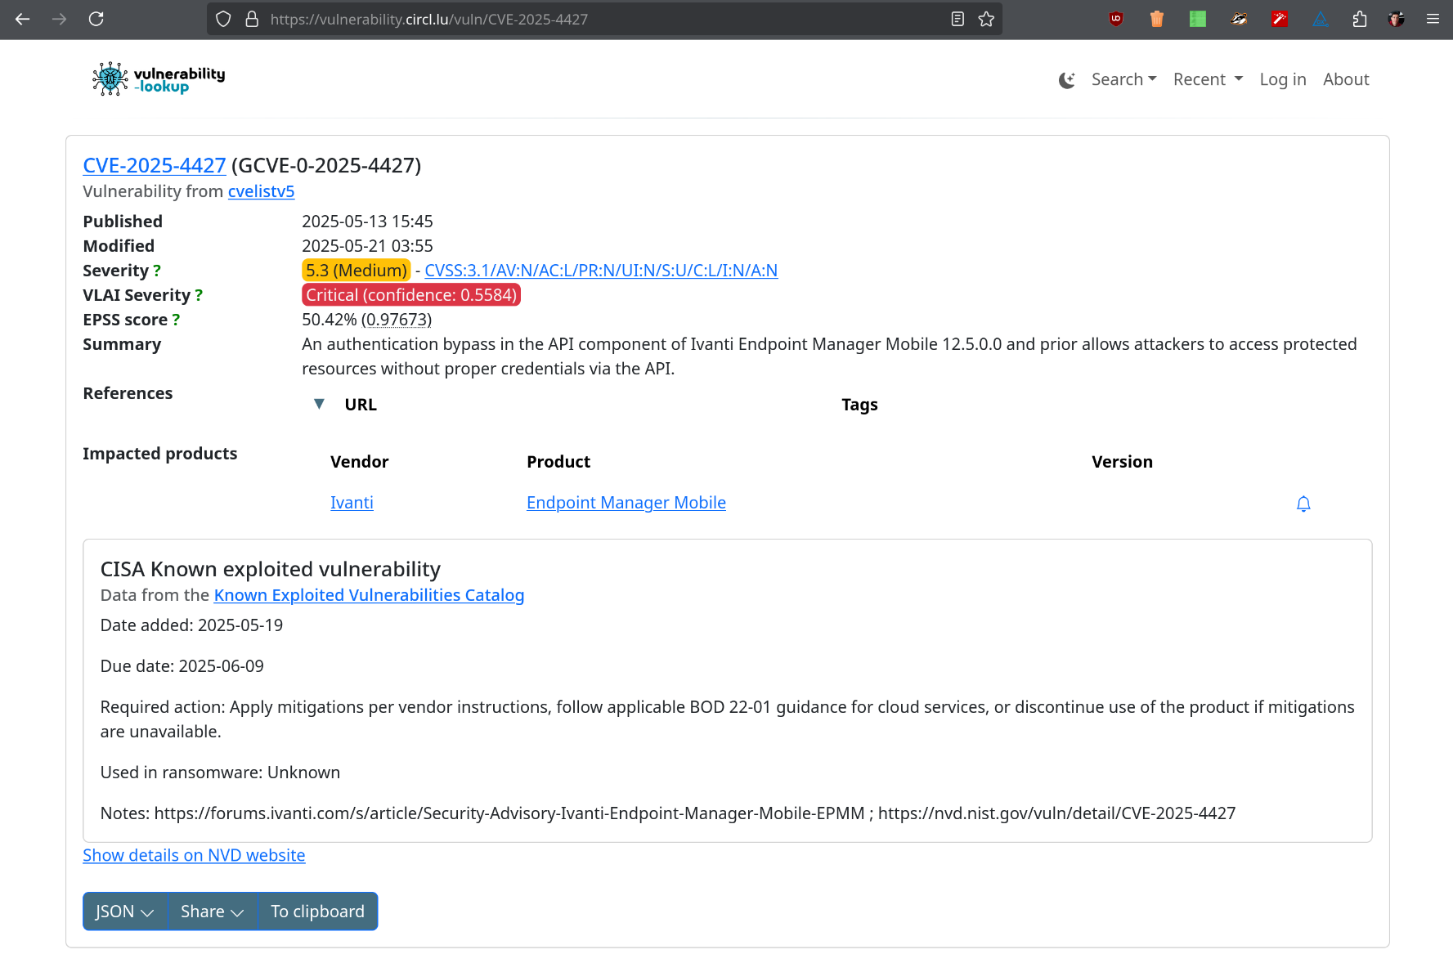The image size is (1453, 954).
Task: Click the Product column header
Action: pos(558,462)
